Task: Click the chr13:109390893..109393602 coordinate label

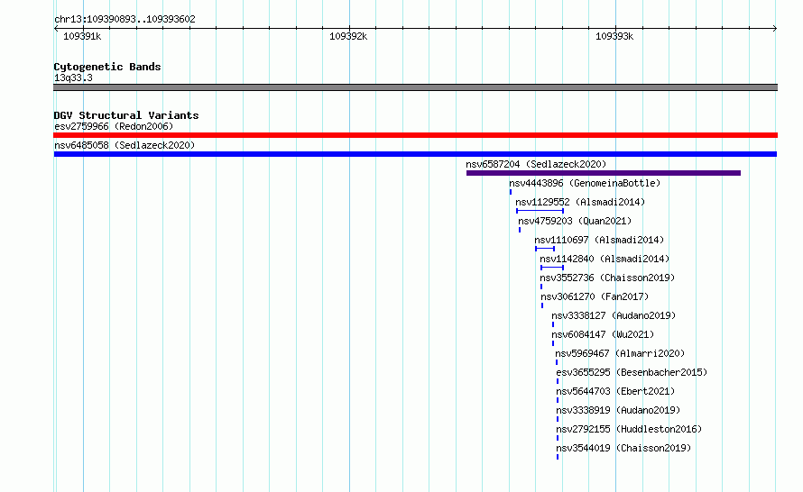Action: [x=125, y=20]
